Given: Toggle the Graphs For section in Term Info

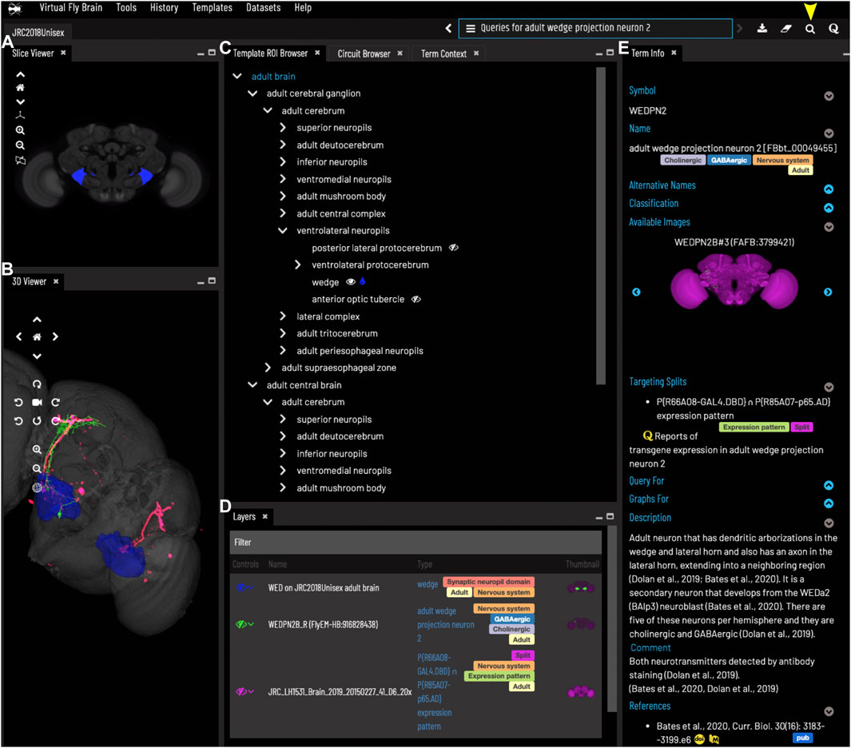Looking at the screenshot, I should [829, 503].
